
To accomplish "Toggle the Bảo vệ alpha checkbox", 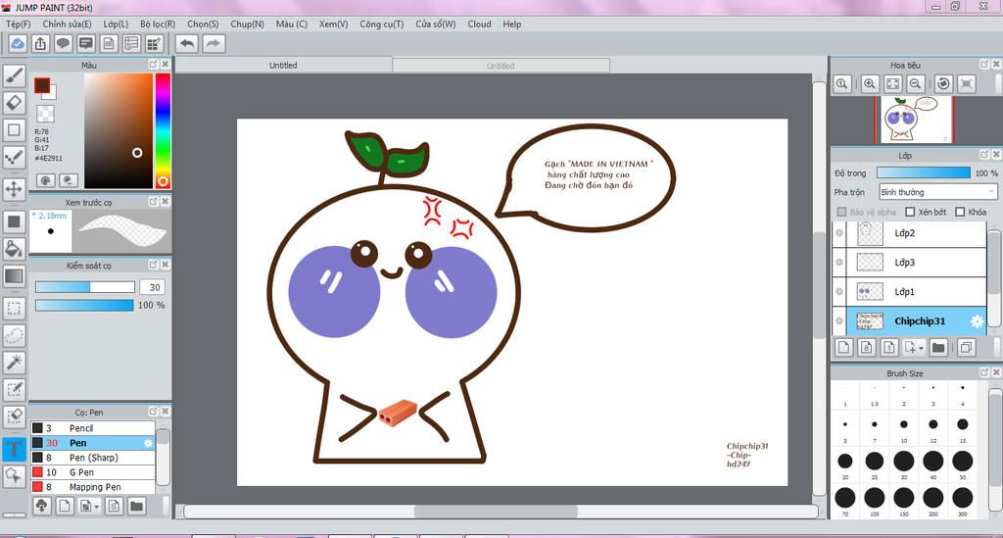I will [841, 212].
